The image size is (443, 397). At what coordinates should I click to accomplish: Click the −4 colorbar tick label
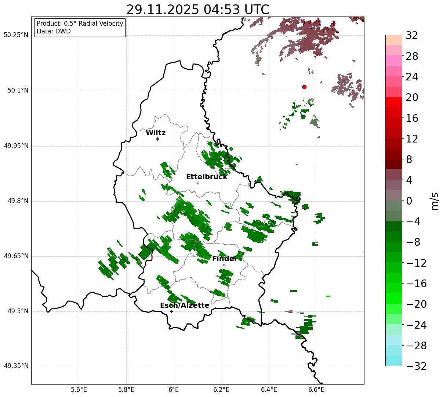pyautogui.click(x=413, y=221)
